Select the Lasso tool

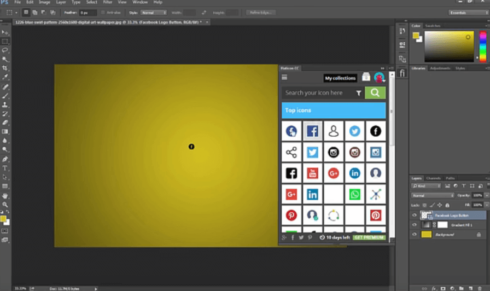pos(5,50)
